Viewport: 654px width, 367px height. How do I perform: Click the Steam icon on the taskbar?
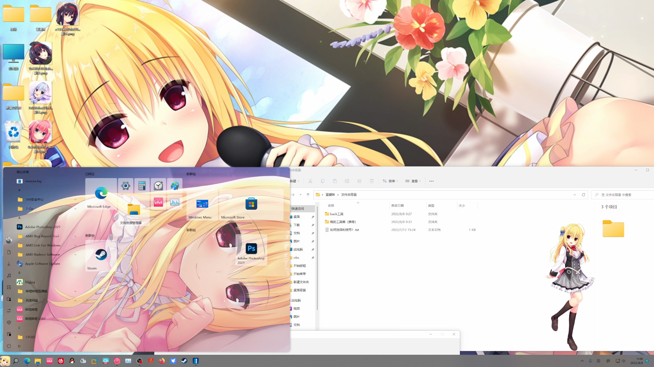(x=184, y=361)
